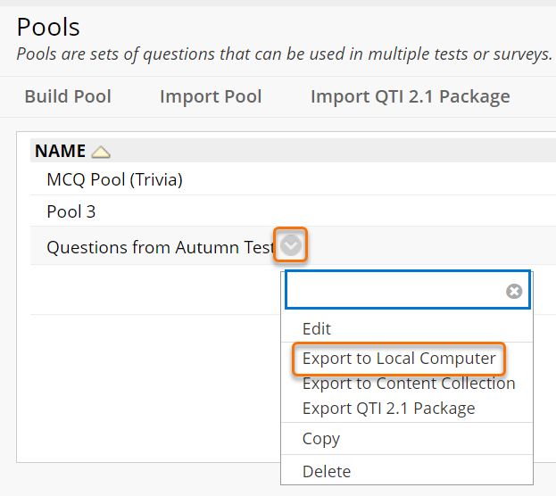Click the Questions from Autumn Test pool name
Viewport: 556px width, 496px height.
pos(159,247)
